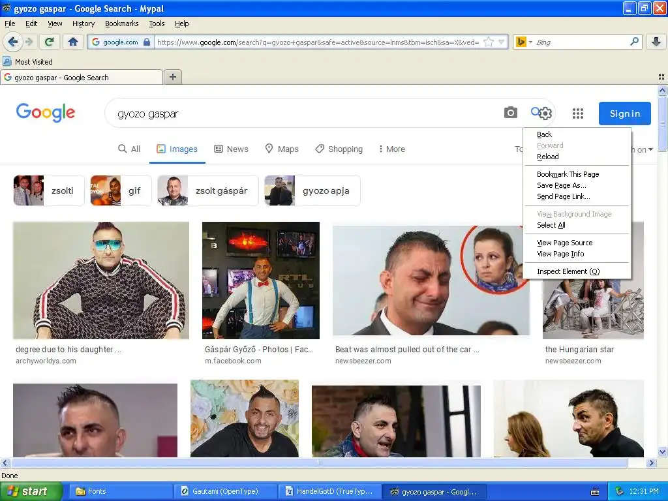The image size is (668, 501).
Task: Click the browser Forward arrow button
Action: point(29,42)
